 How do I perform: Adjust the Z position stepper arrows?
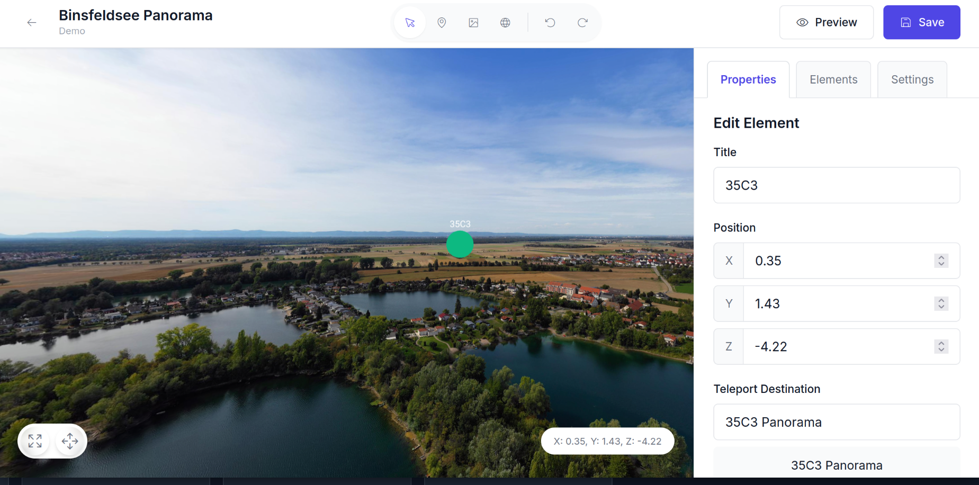point(941,346)
